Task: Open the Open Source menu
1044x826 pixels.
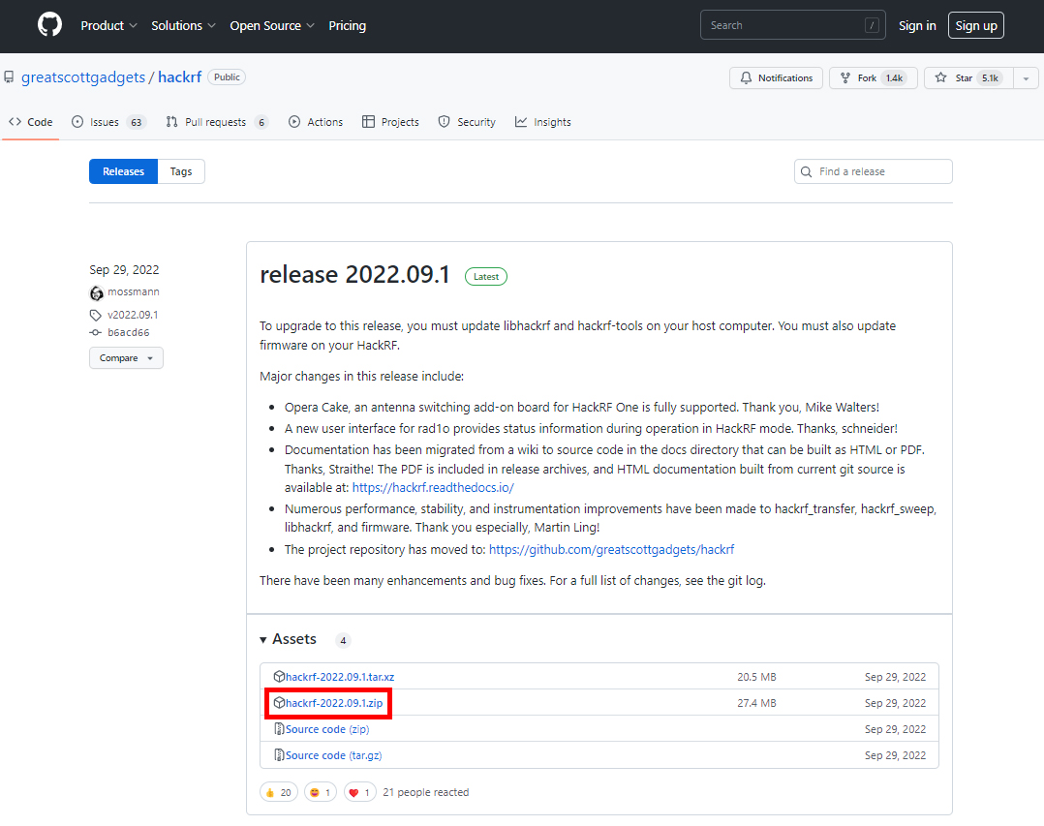Action: (271, 25)
